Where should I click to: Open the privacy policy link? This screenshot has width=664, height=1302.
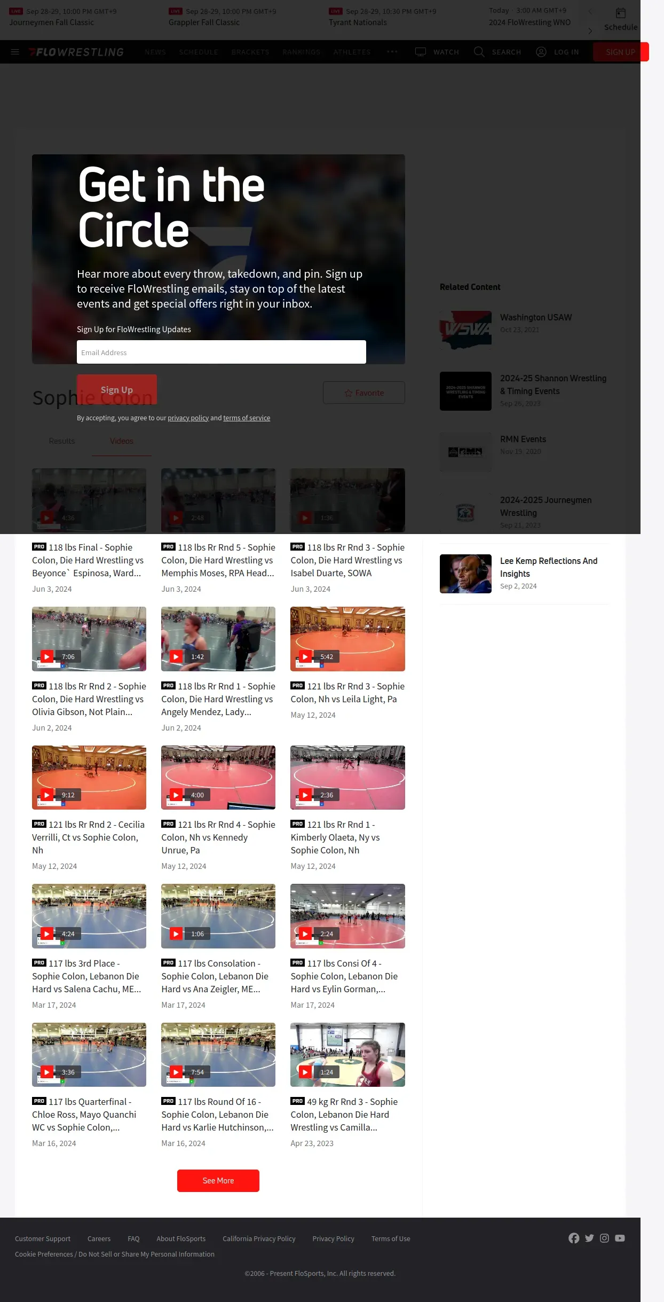(x=188, y=418)
